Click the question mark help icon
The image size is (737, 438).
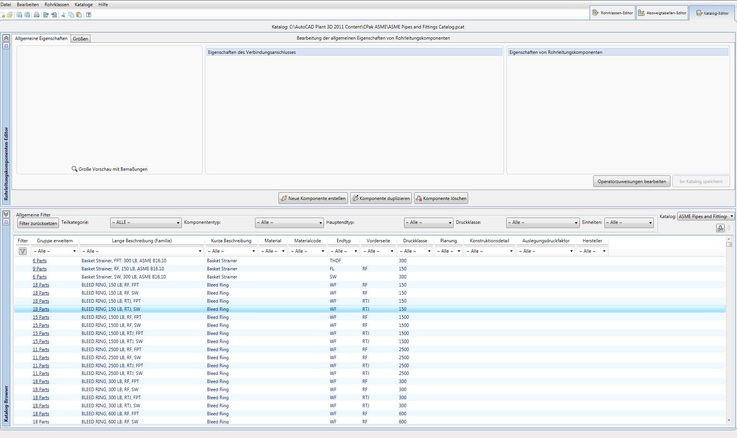[89, 15]
